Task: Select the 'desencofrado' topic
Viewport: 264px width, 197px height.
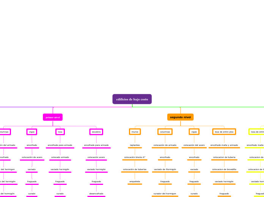Action: tap(96, 194)
